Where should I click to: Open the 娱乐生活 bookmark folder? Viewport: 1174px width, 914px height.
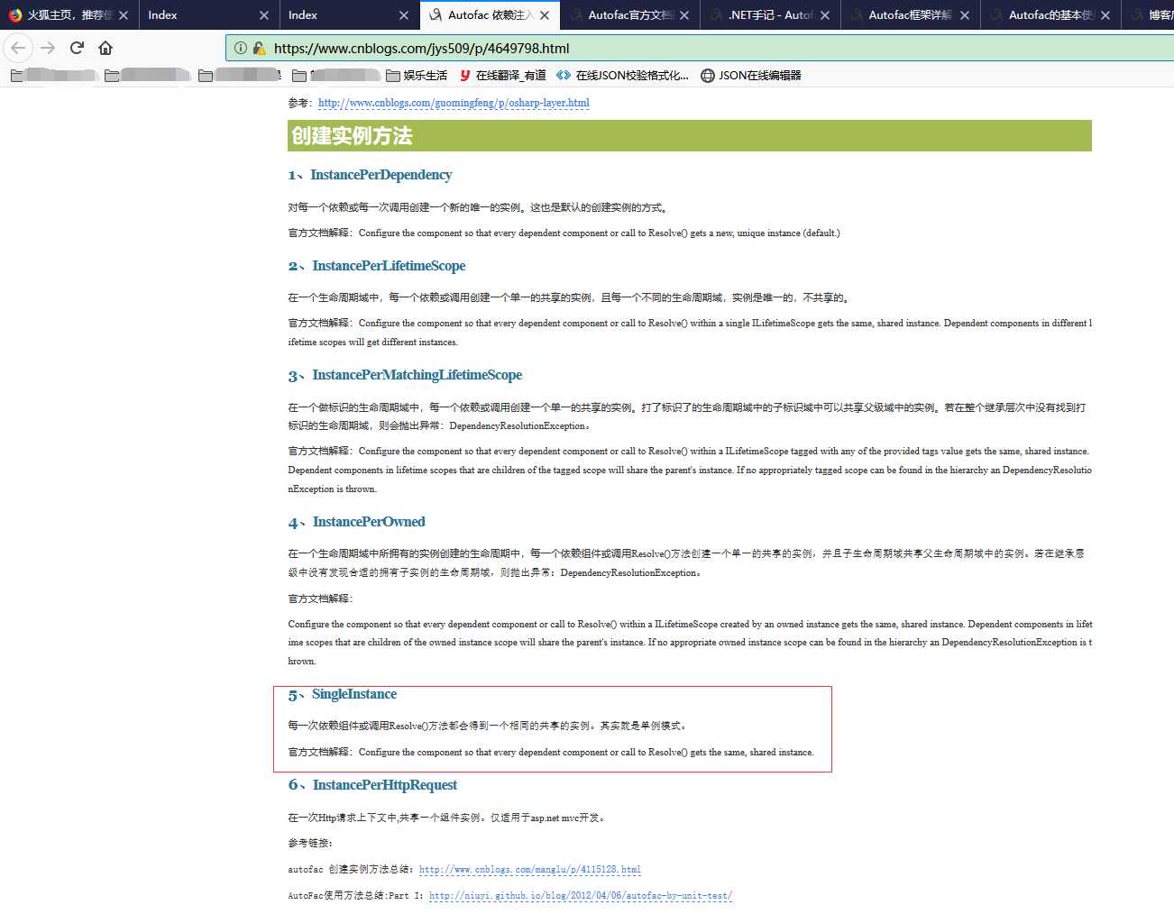(417, 76)
